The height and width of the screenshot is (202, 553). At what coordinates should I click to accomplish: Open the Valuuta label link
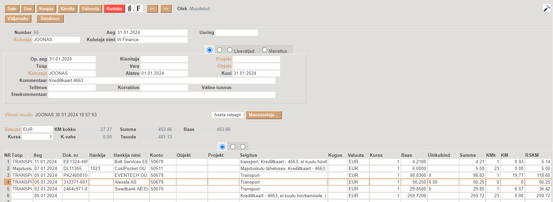[13, 129]
